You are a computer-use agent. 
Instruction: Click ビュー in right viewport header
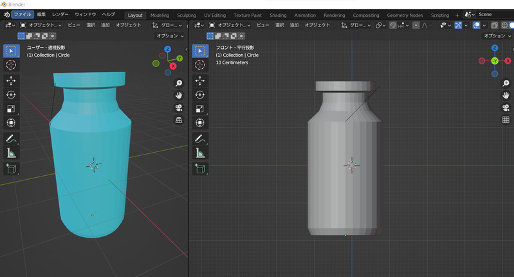[263, 25]
